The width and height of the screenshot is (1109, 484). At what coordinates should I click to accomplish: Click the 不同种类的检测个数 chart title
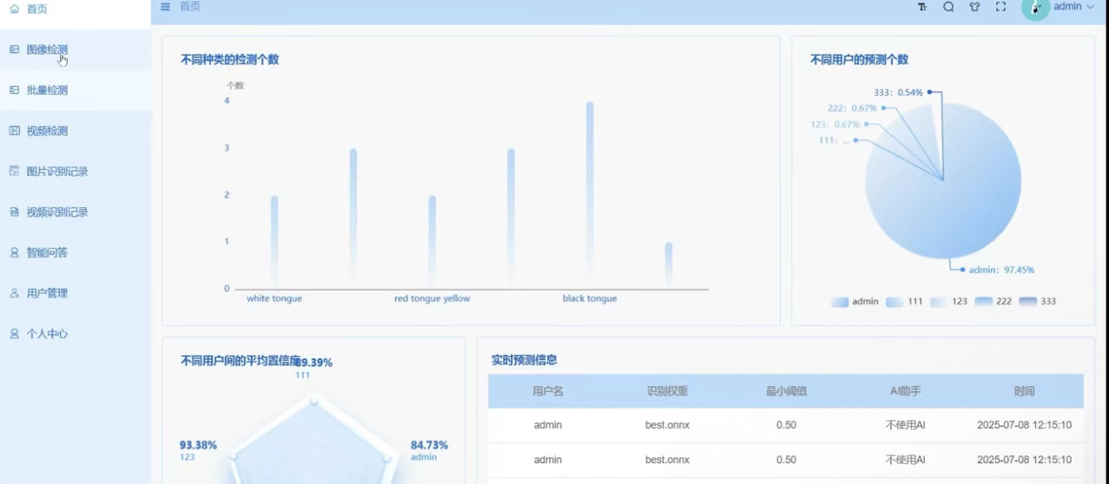coord(229,60)
